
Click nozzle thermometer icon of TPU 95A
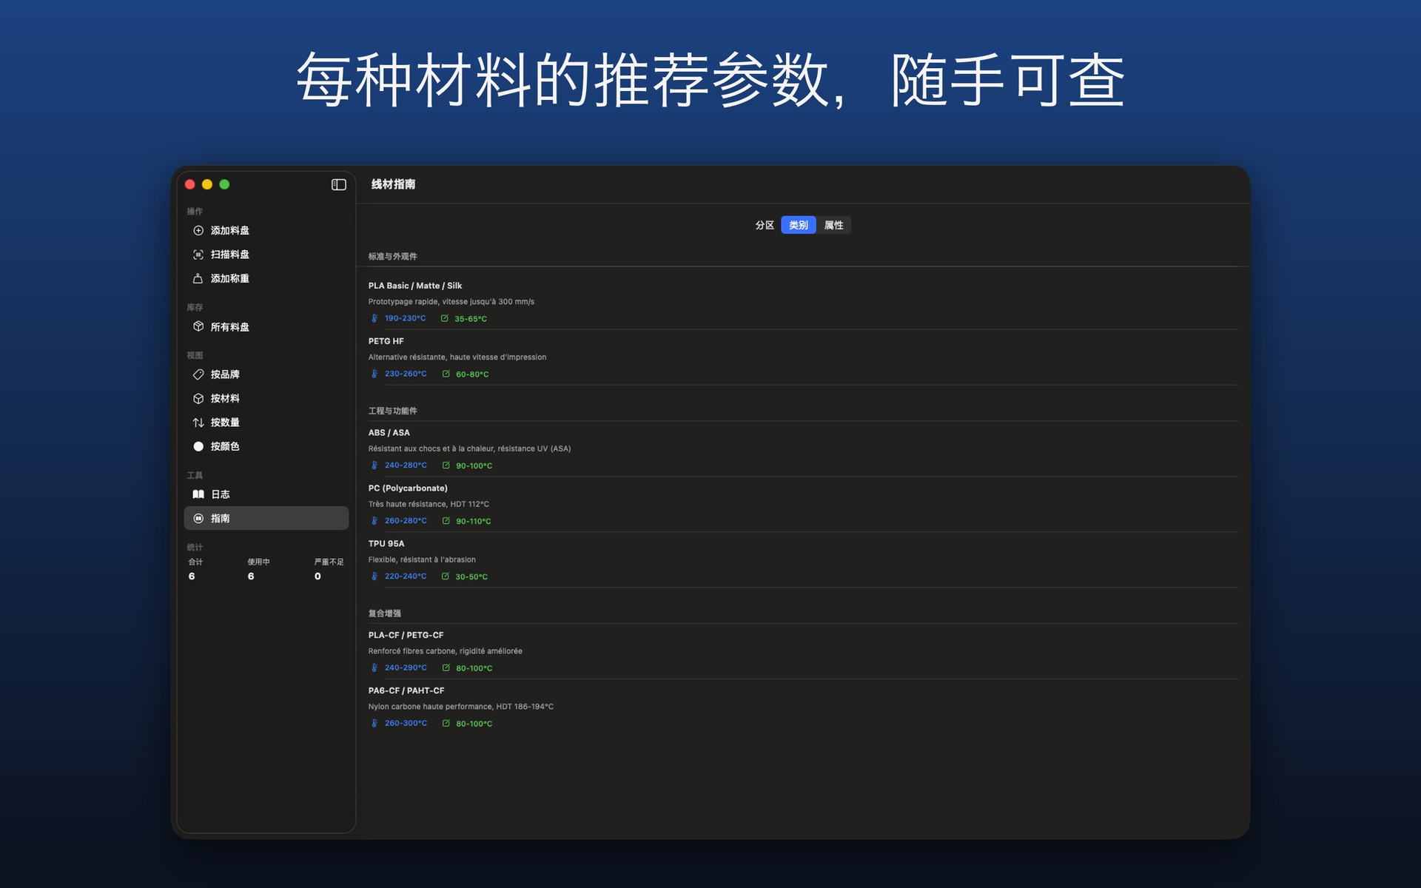pyautogui.click(x=374, y=576)
